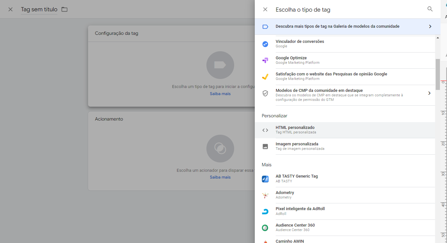The image size is (447, 243).
Task: Select HTML personalizado tag type
Action: [345, 130]
